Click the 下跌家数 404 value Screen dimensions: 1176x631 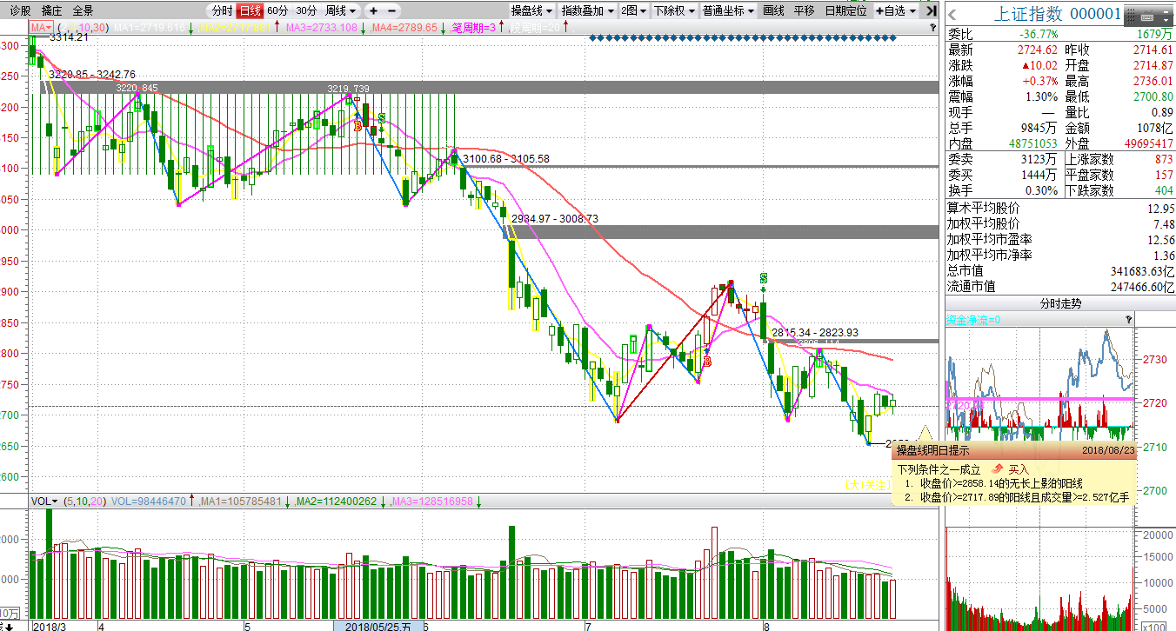pyautogui.click(x=1163, y=190)
